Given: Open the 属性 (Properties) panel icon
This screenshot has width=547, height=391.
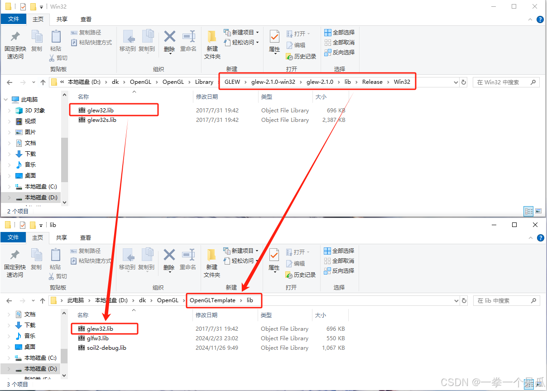Looking at the screenshot, I should pyautogui.click(x=274, y=41).
